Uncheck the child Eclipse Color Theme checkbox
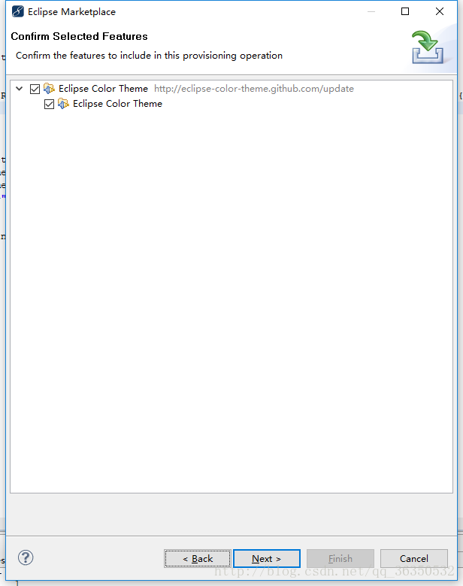Viewport: 463px width, 586px height. point(50,104)
